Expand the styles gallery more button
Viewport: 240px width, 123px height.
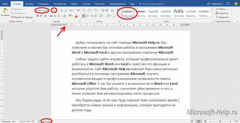coord(212,16)
